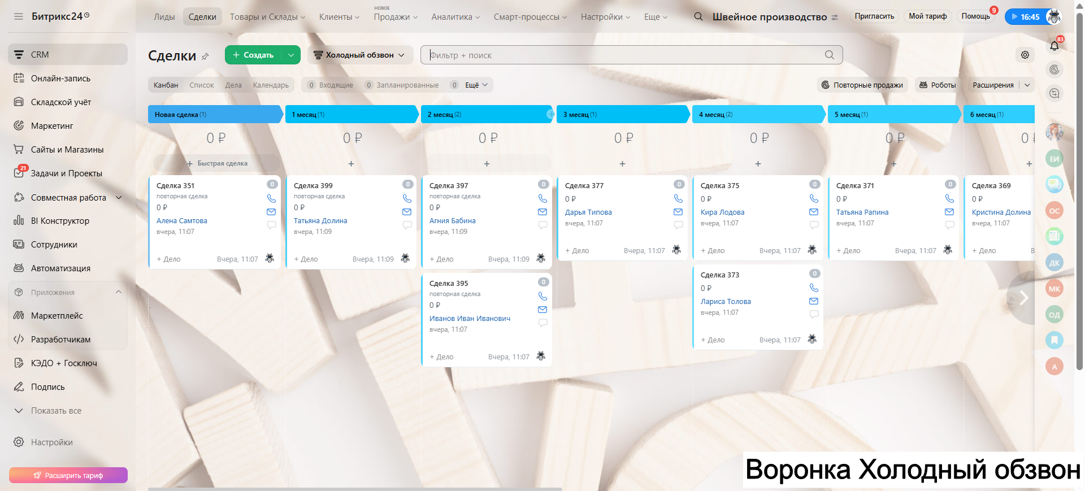Open the Лиды tab in top navigation
Image resolution: width=1085 pixels, height=491 pixels.
coord(164,17)
